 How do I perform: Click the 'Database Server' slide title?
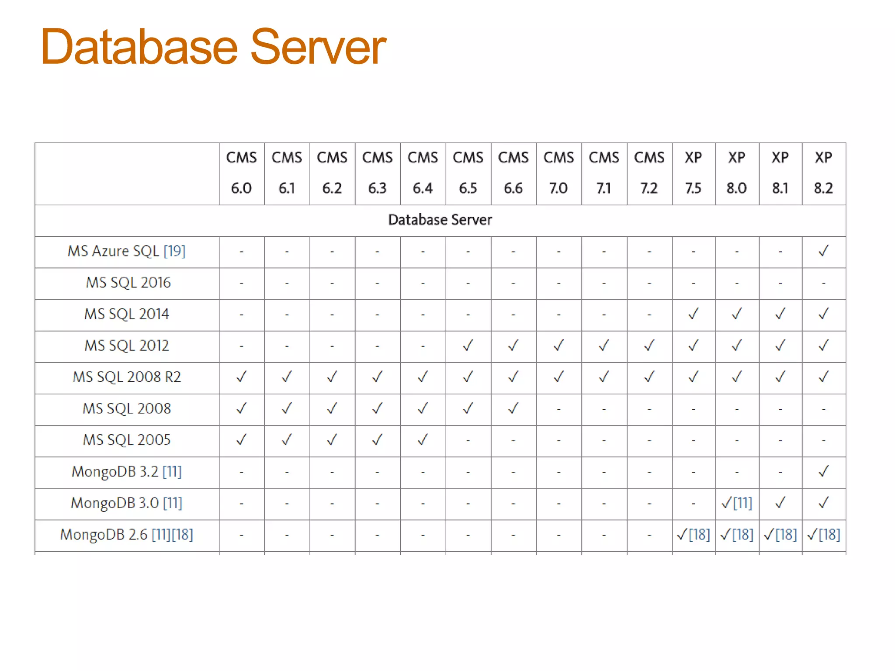pyautogui.click(x=213, y=47)
